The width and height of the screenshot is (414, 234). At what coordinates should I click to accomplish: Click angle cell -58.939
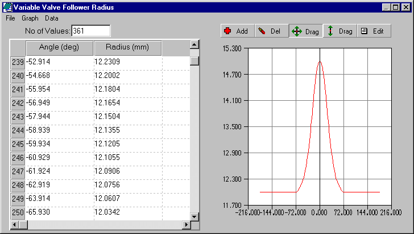point(60,131)
